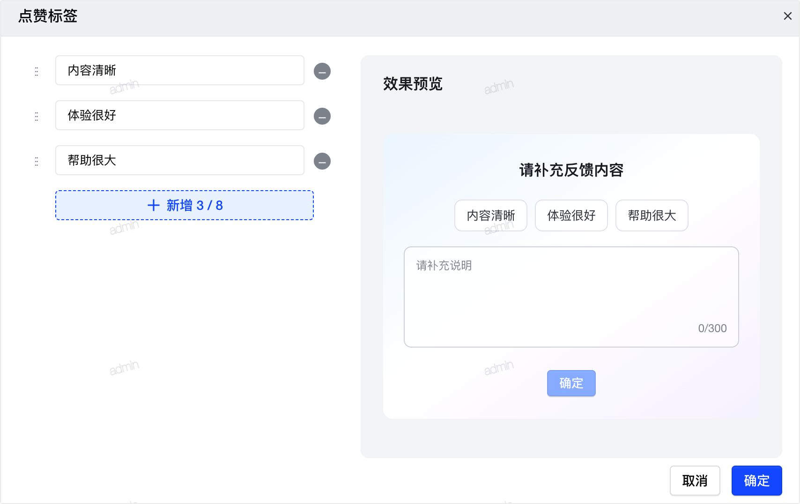Click the 点赞标签 dialog title
Screen dimensions: 800x504
[48, 16]
